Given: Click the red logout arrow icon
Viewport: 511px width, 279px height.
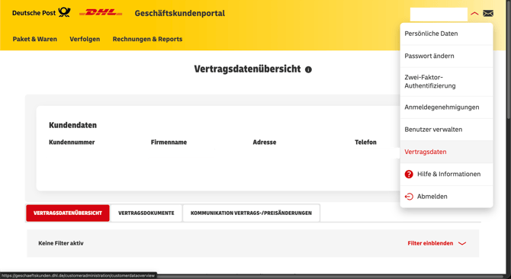Looking at the screenshot, I should pyautogui.click(x=409, y=197).
